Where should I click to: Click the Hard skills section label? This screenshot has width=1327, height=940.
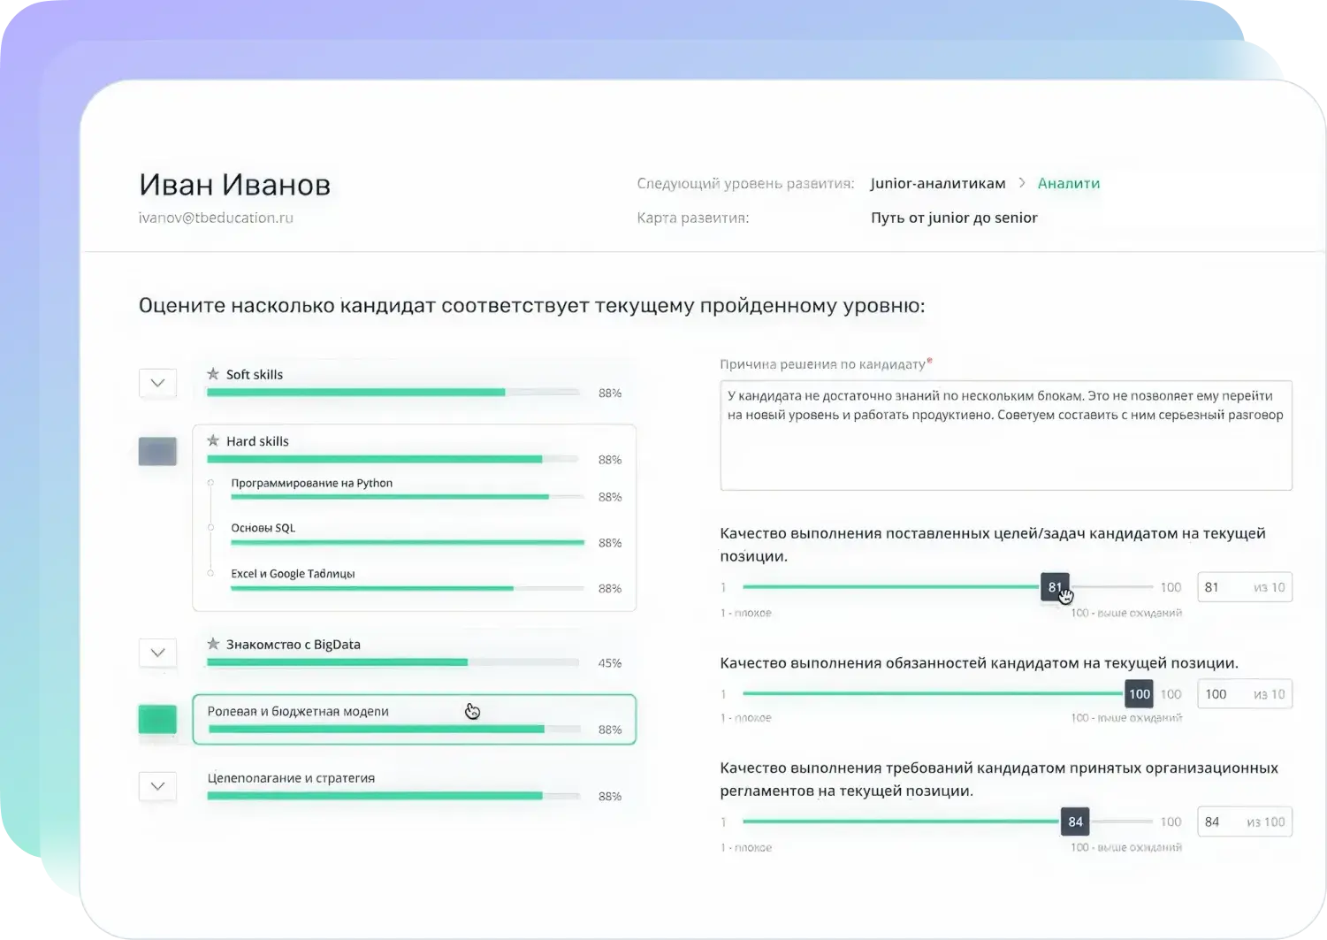point(257,441)
